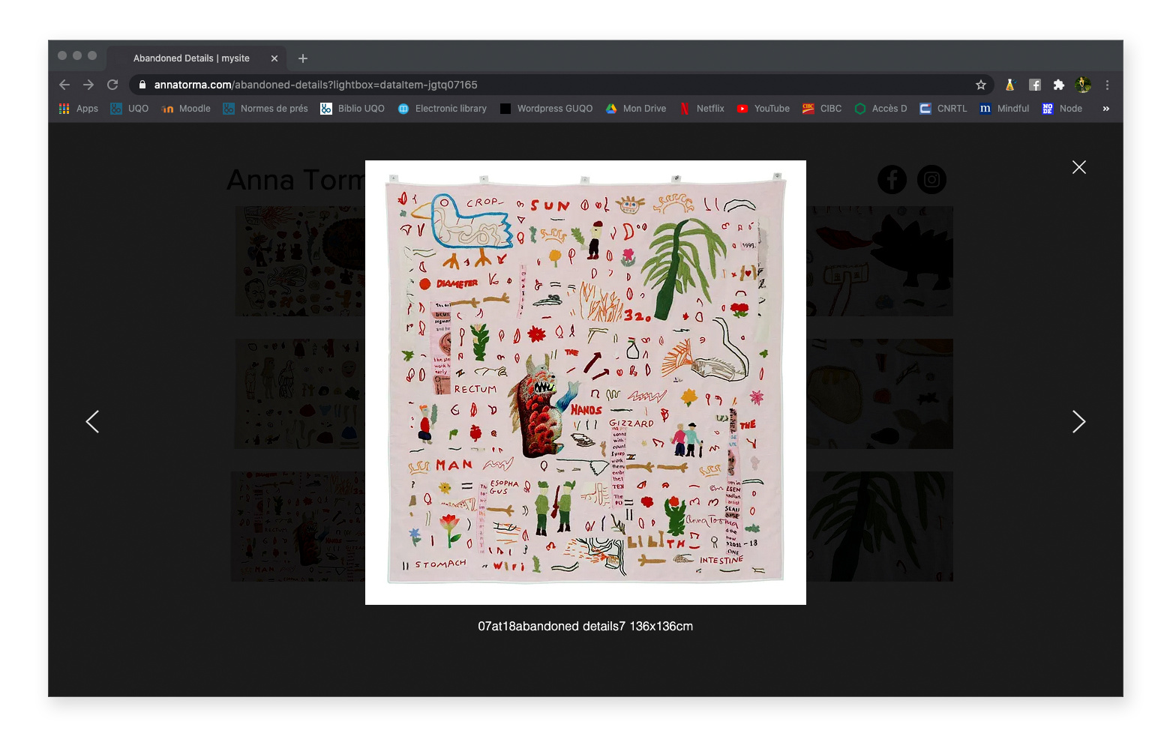Open the CIBC bookmark

(x=822, y=109)
